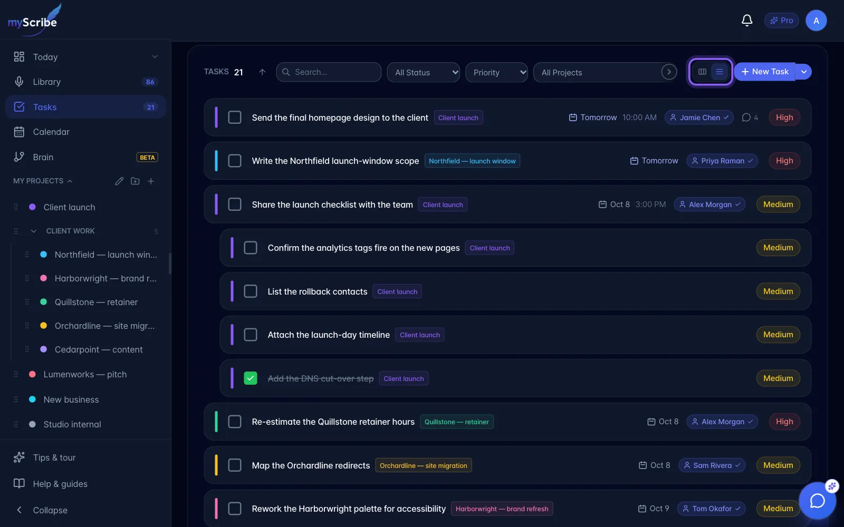Click the plus icon to add a project
Viewport: 844px width, 527px height.
(151, 181)
